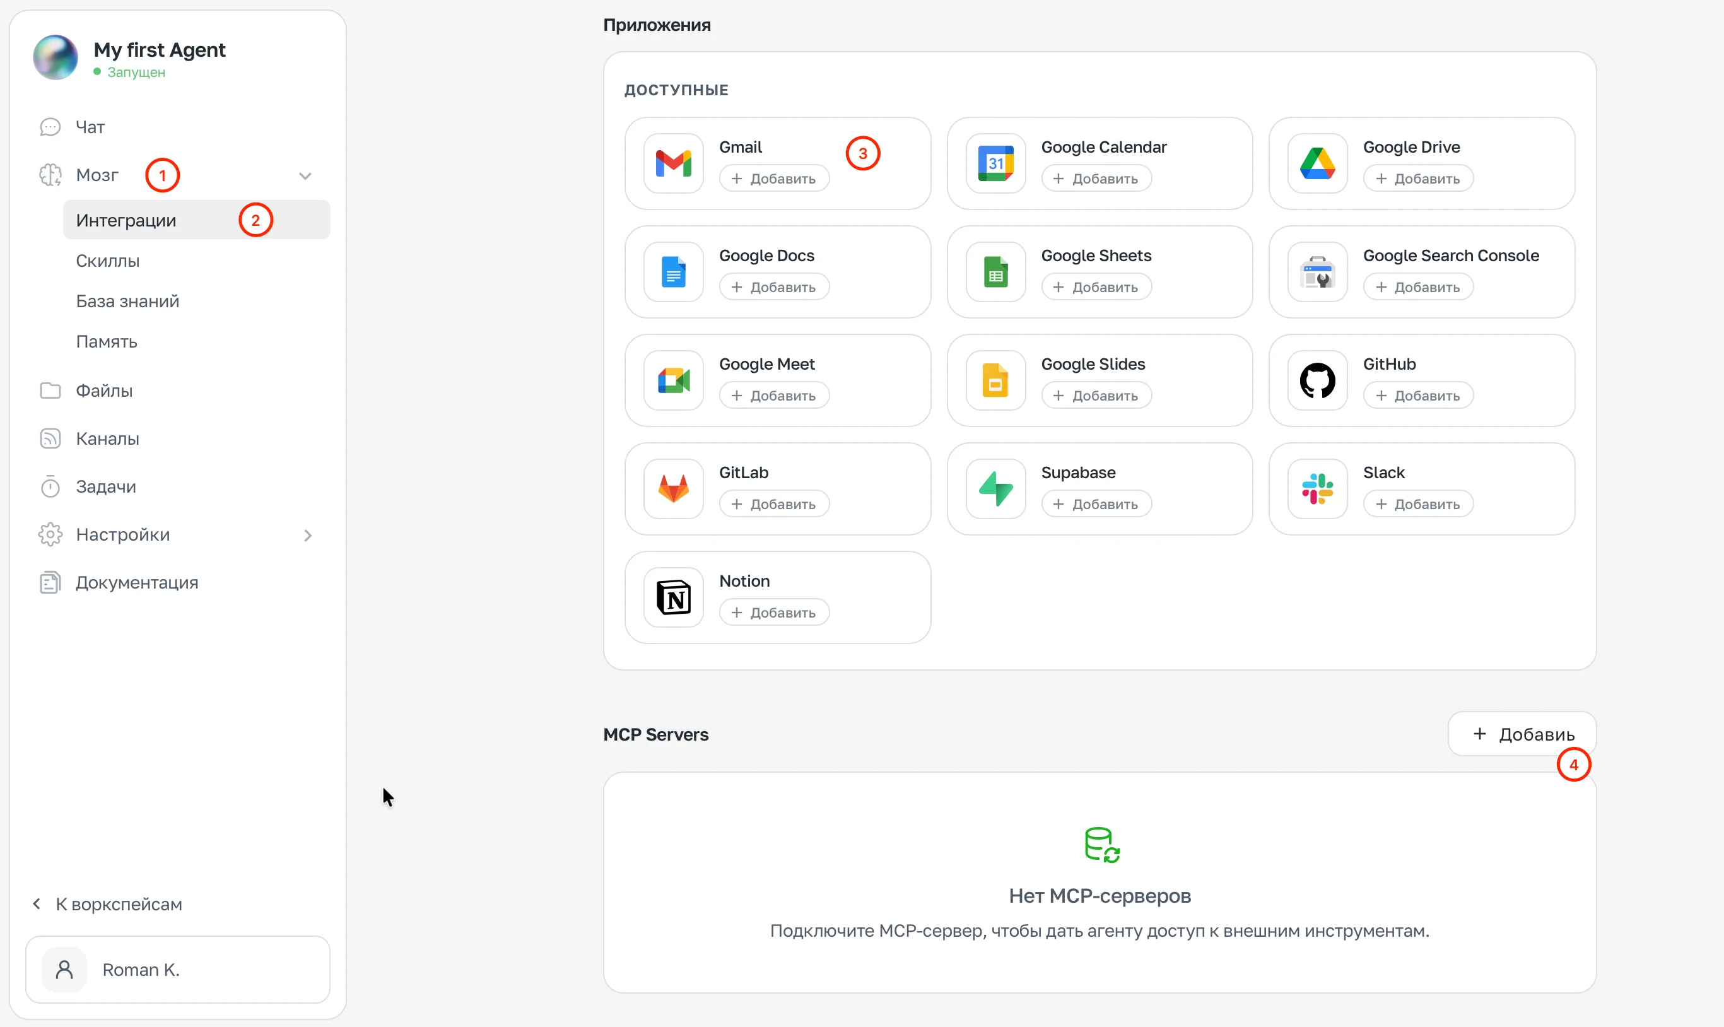Open the Настройки menu label

[122, 534]
